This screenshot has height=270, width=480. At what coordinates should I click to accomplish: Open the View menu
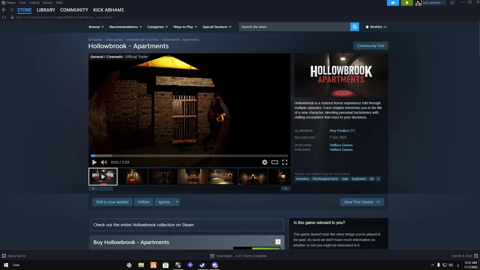click(22, 3)
